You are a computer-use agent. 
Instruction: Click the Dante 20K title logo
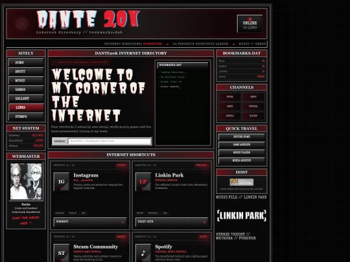(x=88, y=19)
